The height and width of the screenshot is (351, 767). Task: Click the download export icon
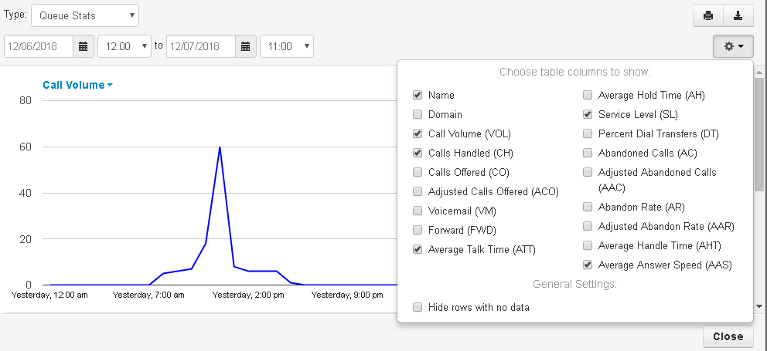[x=738, y=15]
